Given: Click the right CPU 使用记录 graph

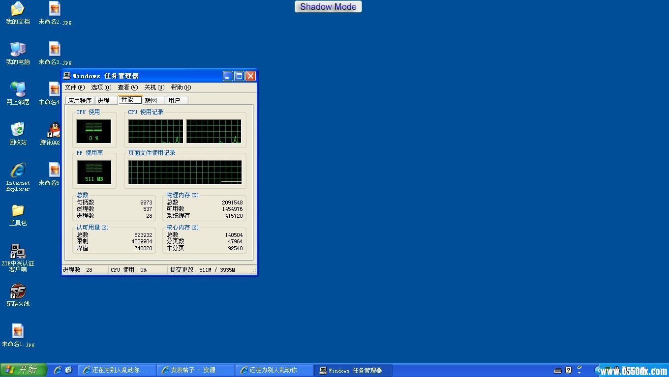Looking at the screenshot, I should coord(213,131).
